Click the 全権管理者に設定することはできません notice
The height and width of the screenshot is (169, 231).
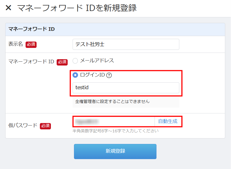click(x=112, y=101)
